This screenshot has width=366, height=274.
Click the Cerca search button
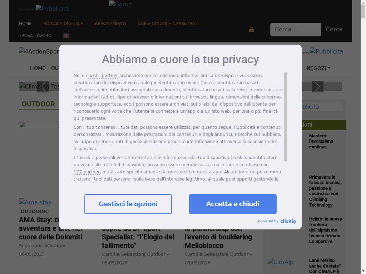334,30
